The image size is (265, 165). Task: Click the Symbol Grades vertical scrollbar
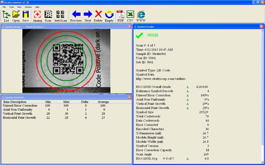(x=262, y=97)
